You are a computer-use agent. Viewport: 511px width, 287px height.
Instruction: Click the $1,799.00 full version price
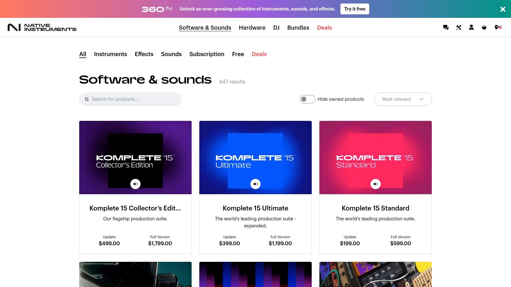tap(160, 243)
